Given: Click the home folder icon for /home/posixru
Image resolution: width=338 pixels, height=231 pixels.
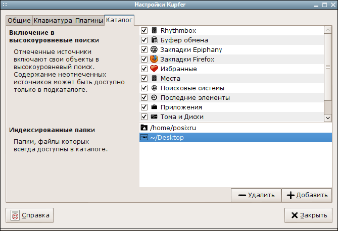Looking at the screenshot, I should click(x=144, y=128).
